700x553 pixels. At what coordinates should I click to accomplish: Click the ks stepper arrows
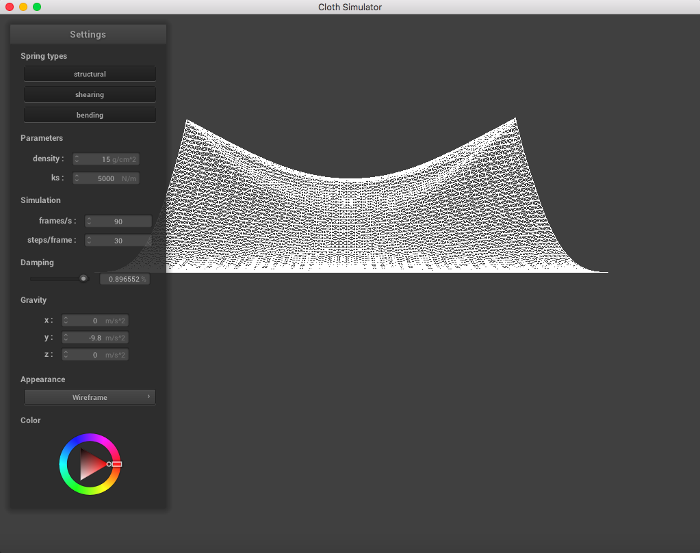(77, 178)
